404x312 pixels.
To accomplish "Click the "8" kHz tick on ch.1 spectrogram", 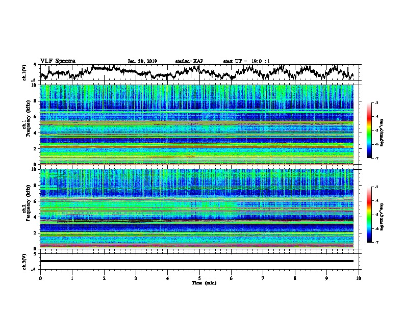I will [x=36, y=101].
